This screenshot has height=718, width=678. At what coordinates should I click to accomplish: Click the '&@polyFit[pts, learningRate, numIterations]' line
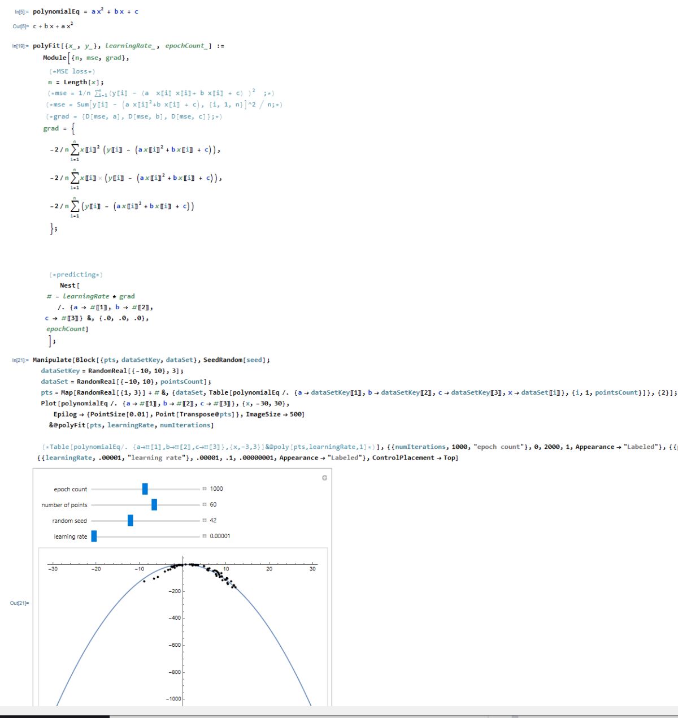132,425
